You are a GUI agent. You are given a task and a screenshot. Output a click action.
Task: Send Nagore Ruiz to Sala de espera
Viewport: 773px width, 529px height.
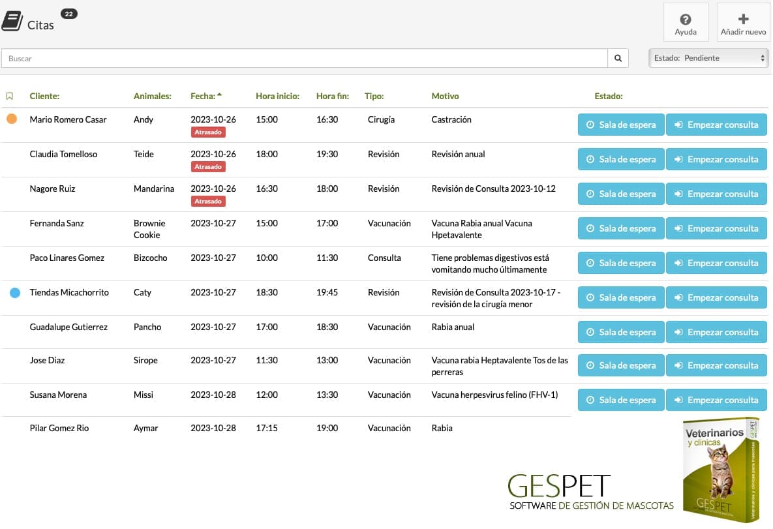[x=620, y=194]
